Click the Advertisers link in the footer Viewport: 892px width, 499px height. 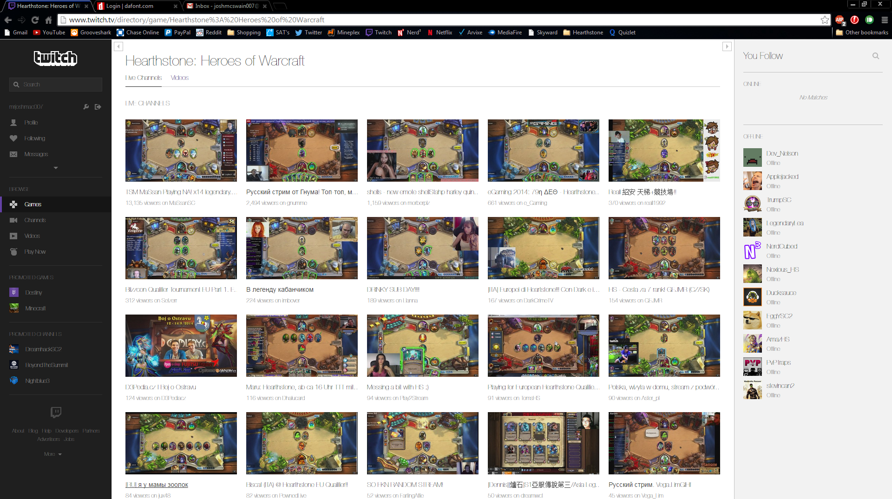tap(48, 440)
